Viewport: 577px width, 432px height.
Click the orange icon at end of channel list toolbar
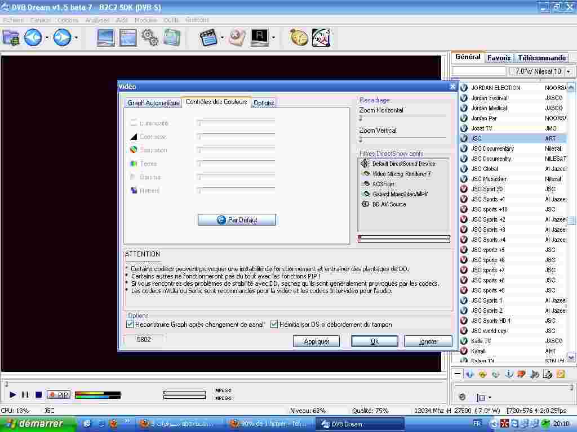pos(561,374)
